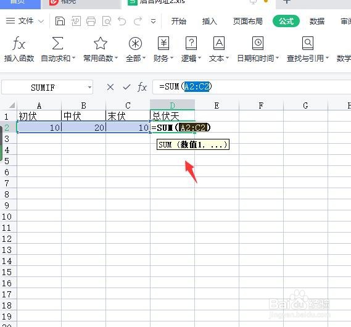Image resolution: width=351 pixels, height=327 pixels.
Task: Expand quick access toolbar dropdown
Action: point(154,22)
